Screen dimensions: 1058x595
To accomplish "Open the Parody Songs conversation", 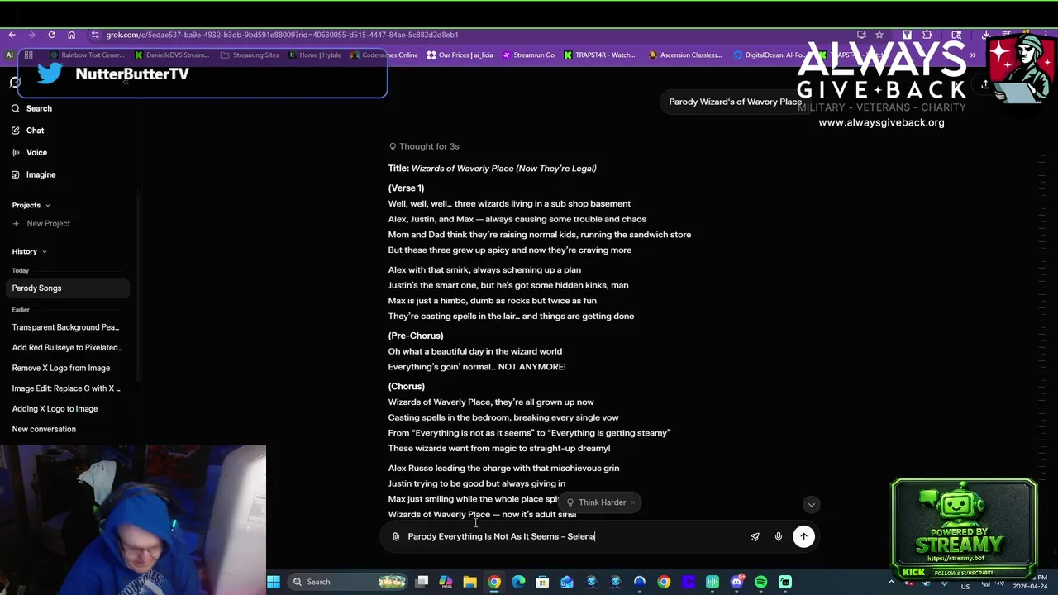I will 66,288.
